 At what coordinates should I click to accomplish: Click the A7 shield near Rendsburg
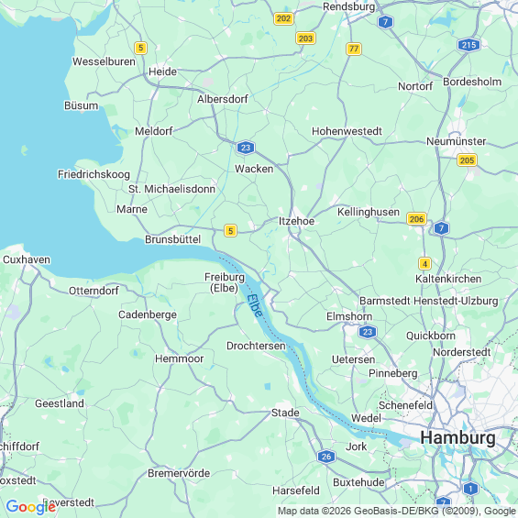coord(385,22)
